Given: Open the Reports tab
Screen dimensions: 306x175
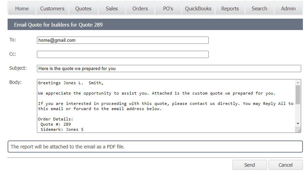Looking at the screenshot, I should click(230, 9).
